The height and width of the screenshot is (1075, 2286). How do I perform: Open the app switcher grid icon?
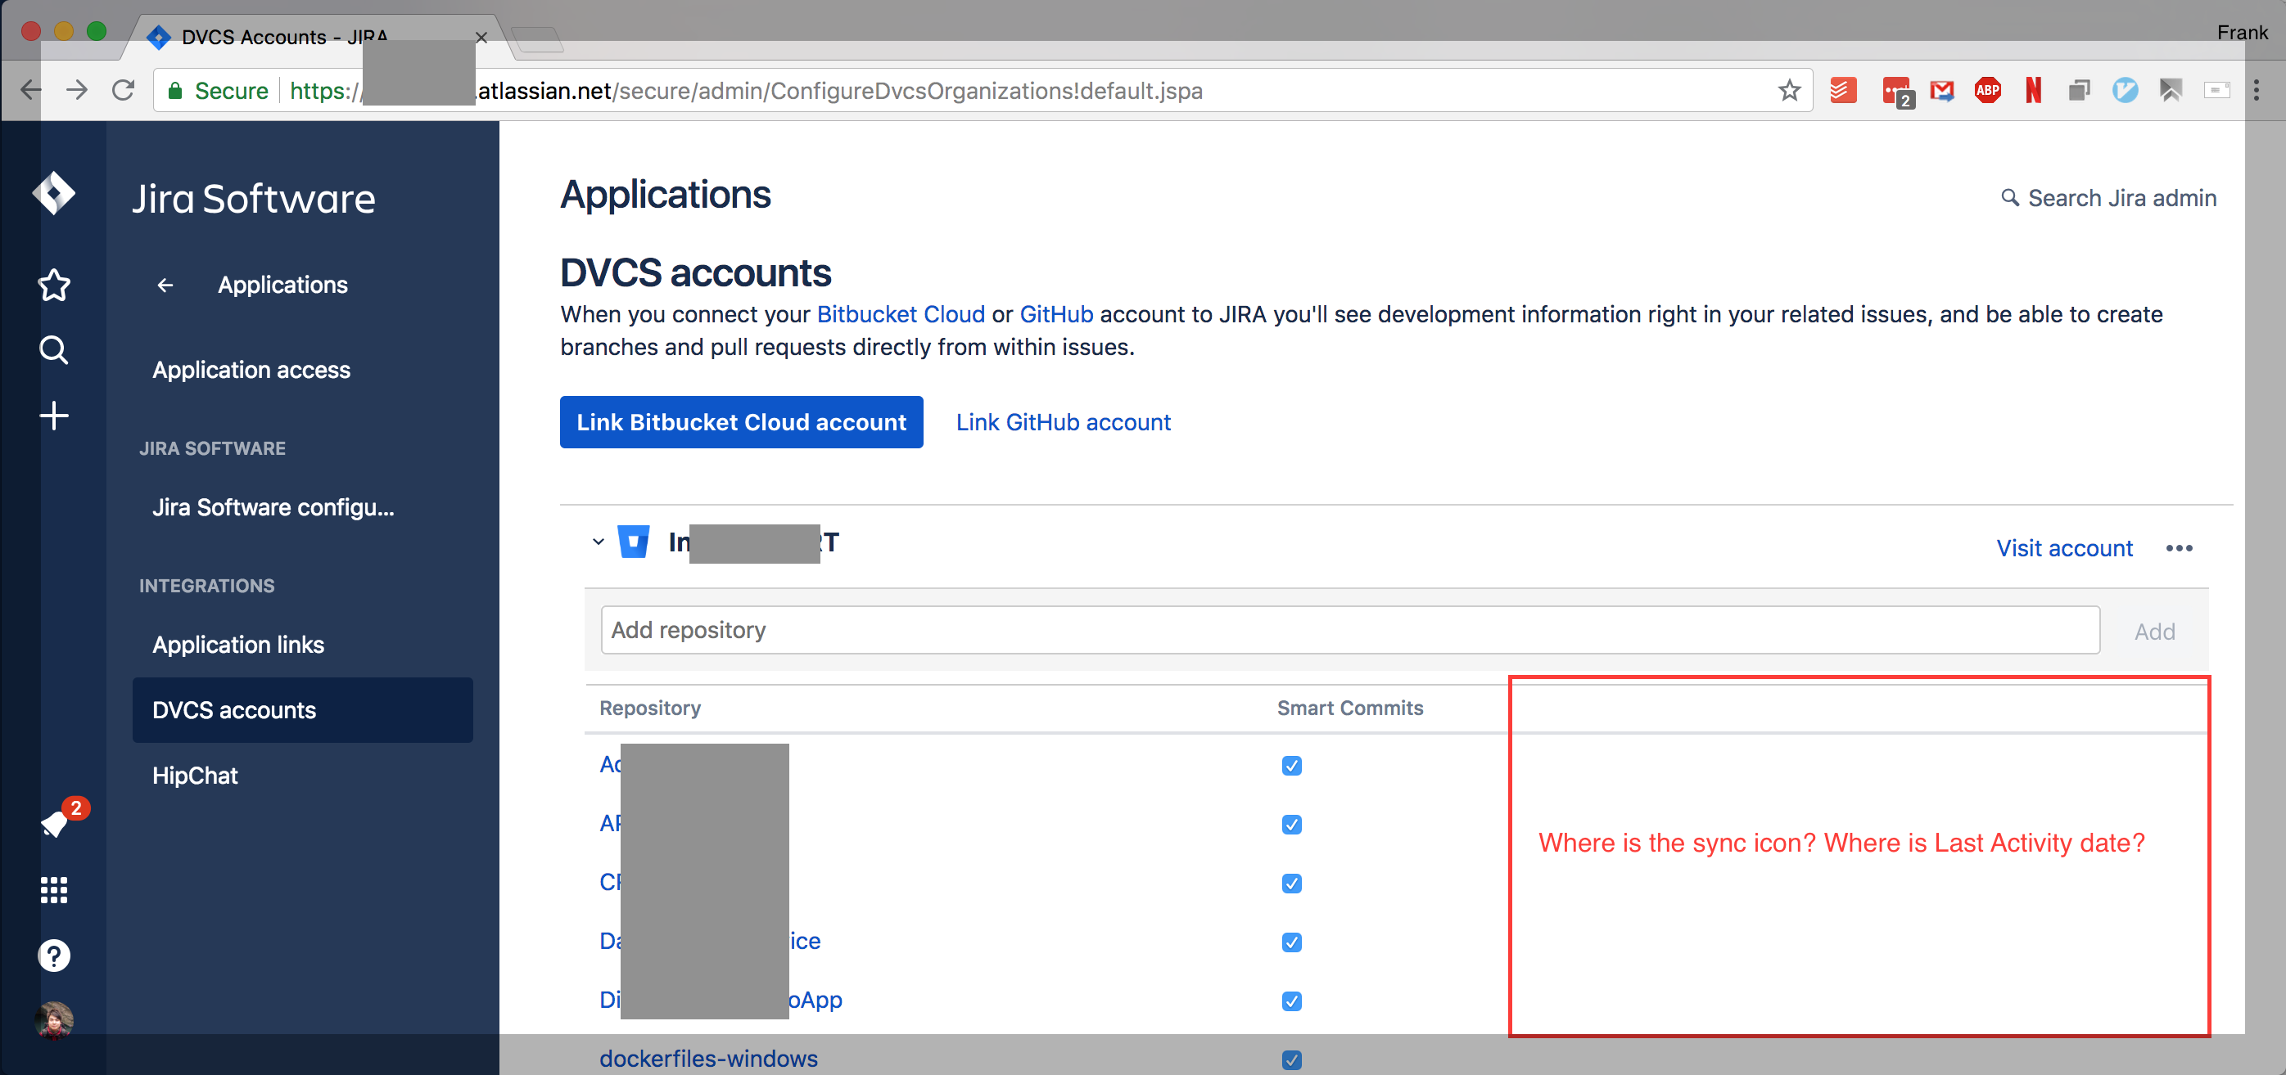(54, 889)
